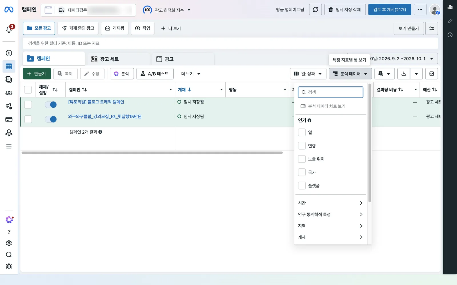Viewport: 457px width, 285px height.
Task: Open all tools hamburger menu icon
Action: pos(9,146)
